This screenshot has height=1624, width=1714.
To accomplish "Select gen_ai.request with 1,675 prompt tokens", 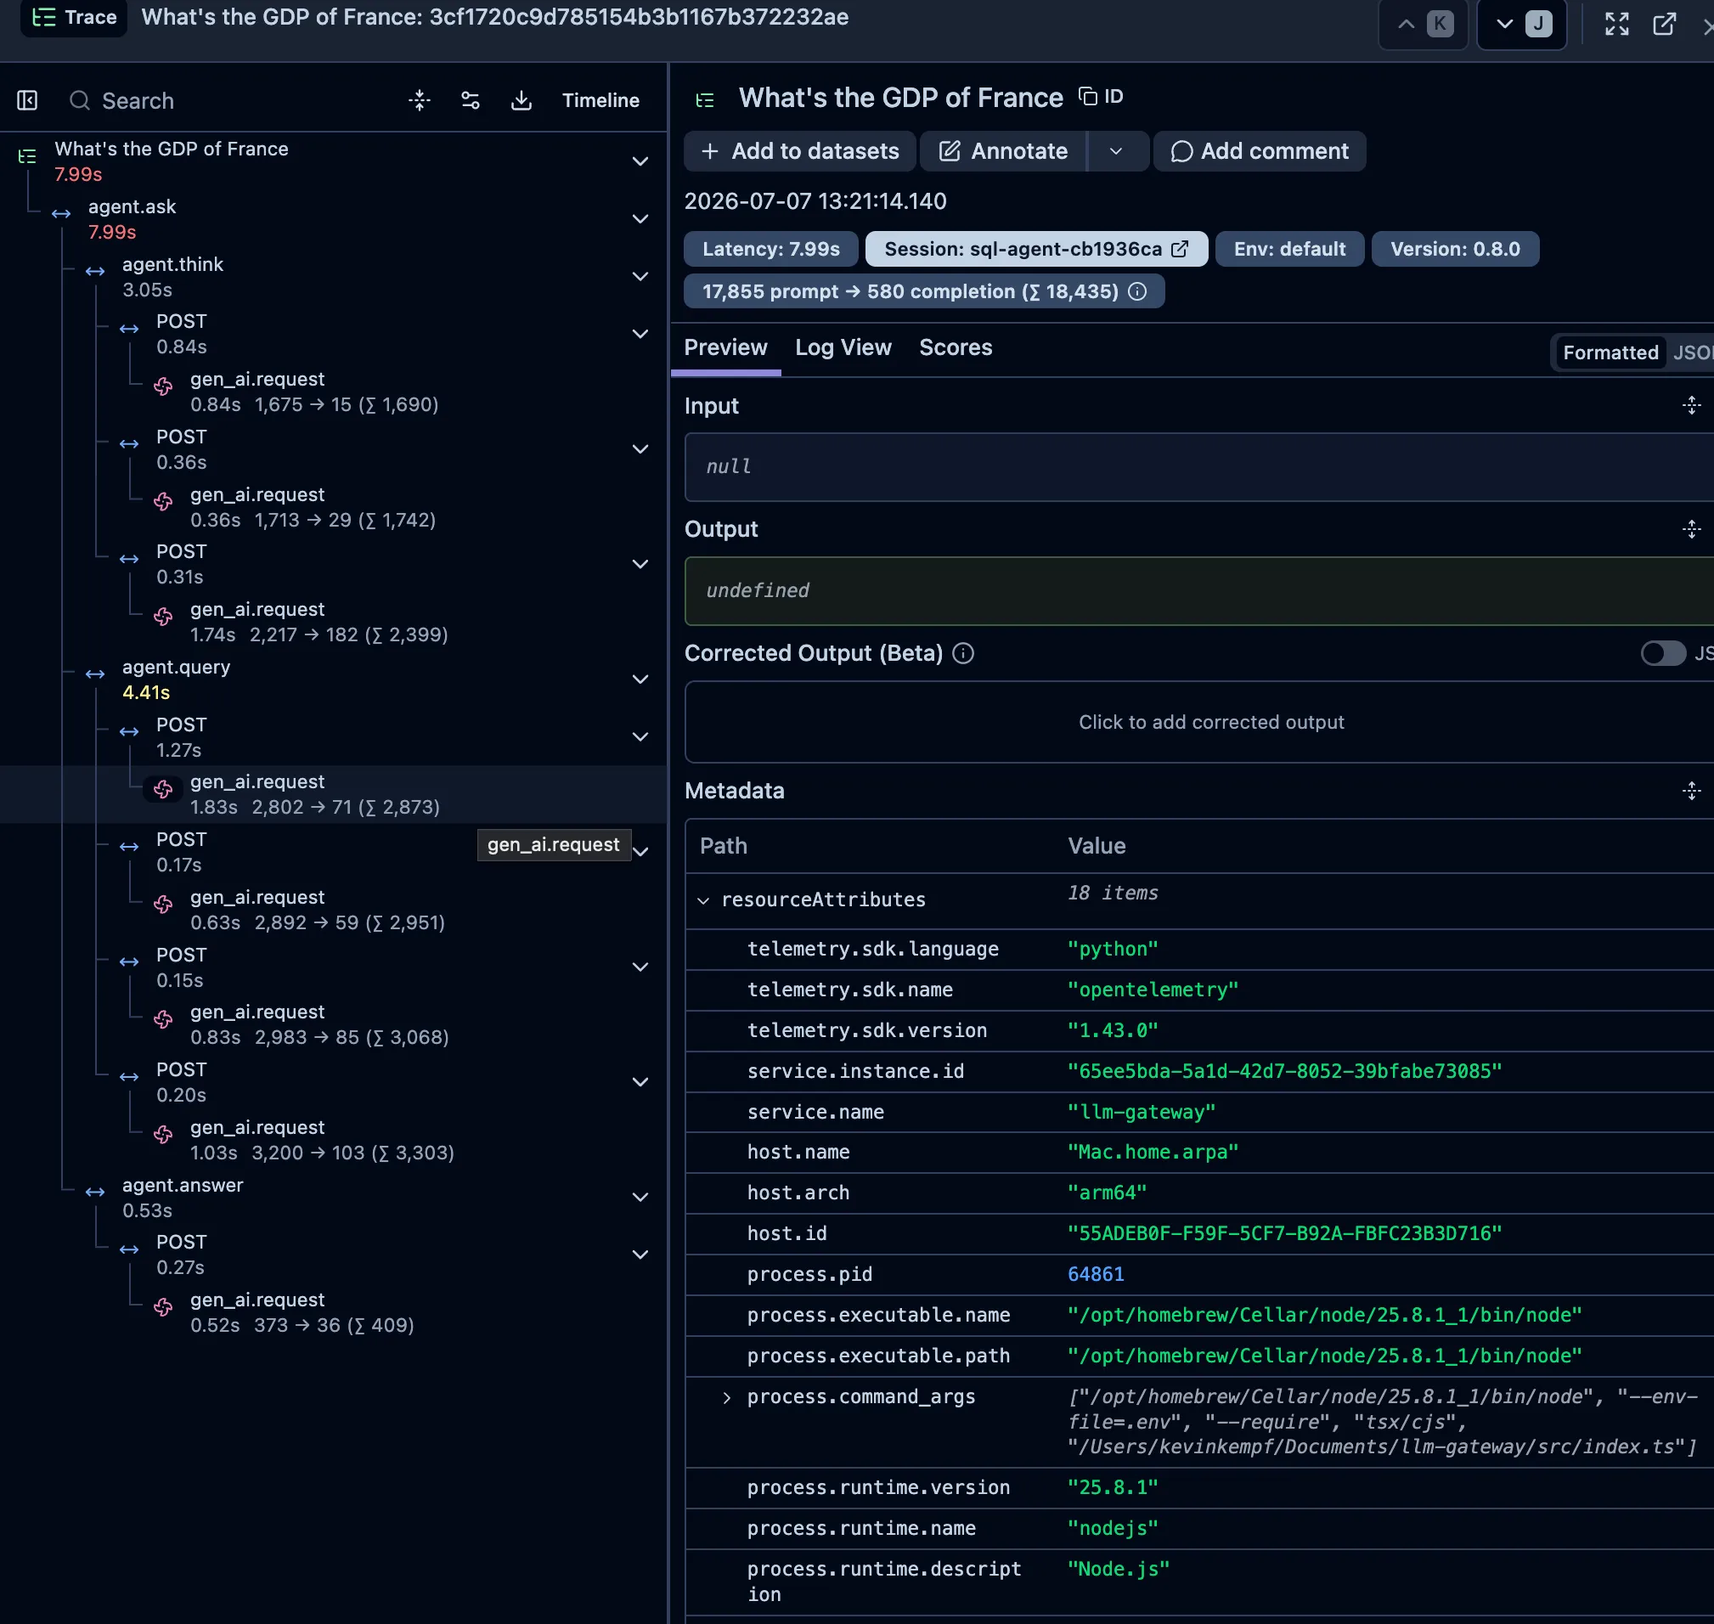I will click(313, 392).
